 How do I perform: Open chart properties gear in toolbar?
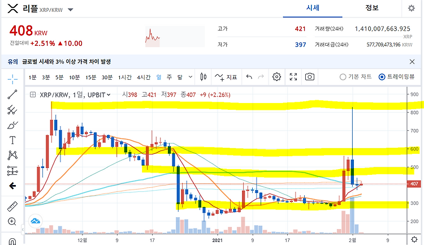click(x=276, y=77)
